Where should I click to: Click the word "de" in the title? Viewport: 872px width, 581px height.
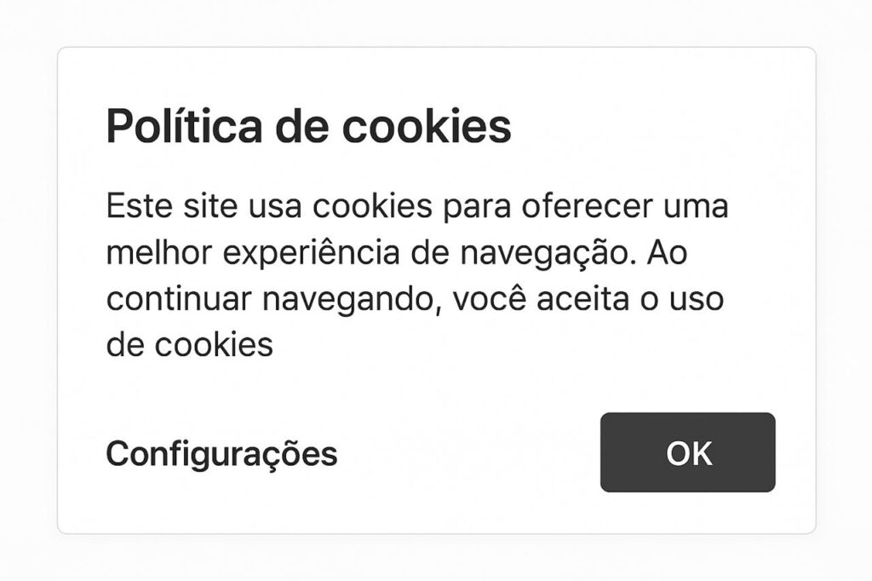pos(302,126)
